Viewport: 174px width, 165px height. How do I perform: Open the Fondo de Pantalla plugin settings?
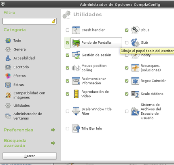pyautogui.click(x=96, y=43)
